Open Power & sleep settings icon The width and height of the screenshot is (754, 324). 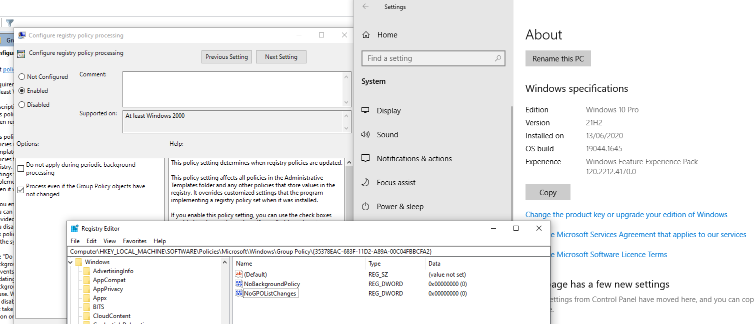pyautogui.click(x=365, y=206)
